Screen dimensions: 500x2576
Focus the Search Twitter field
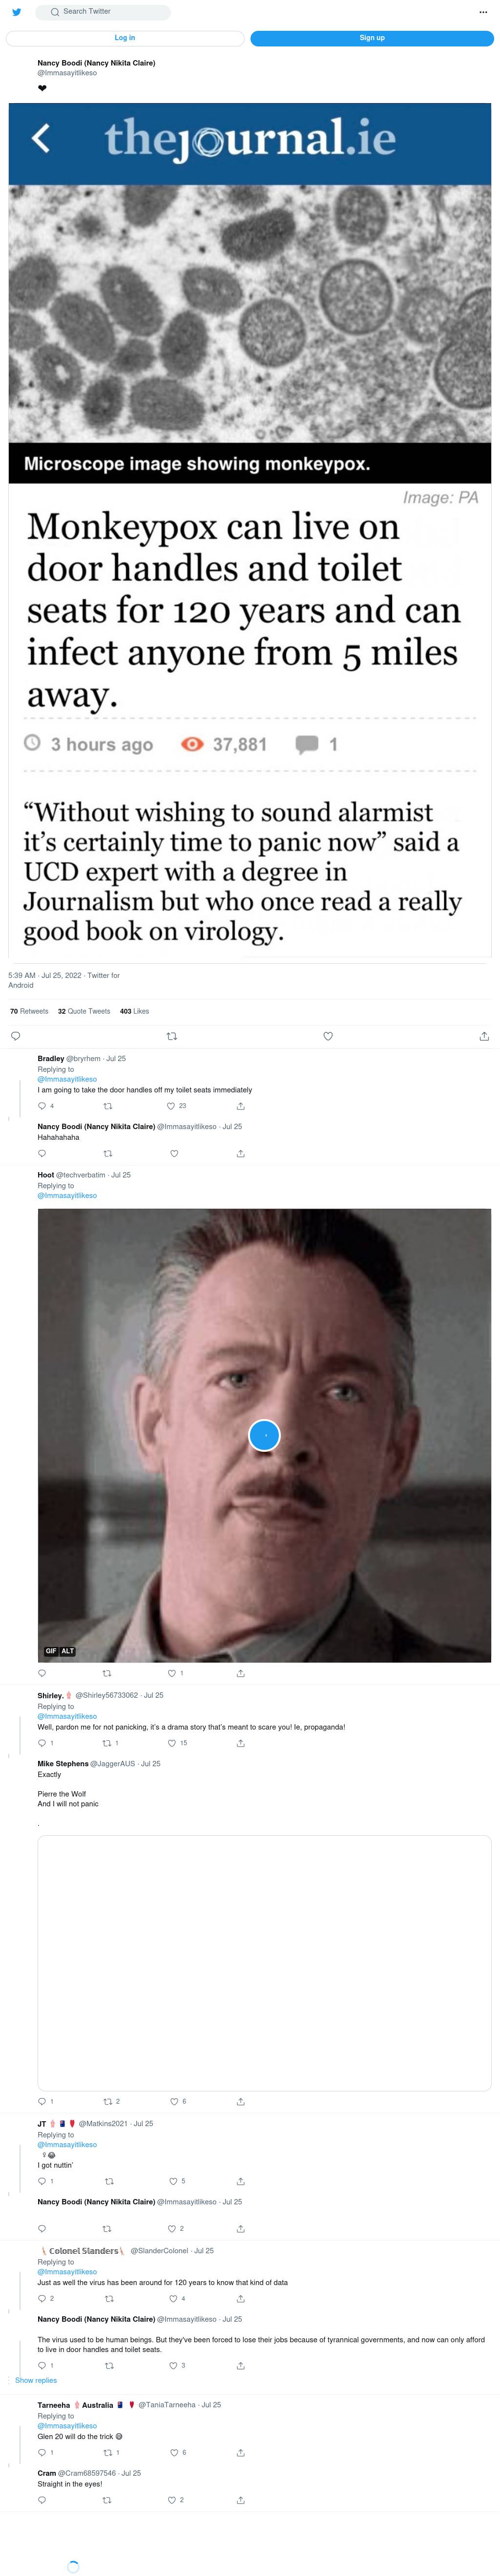click(104, 12)
